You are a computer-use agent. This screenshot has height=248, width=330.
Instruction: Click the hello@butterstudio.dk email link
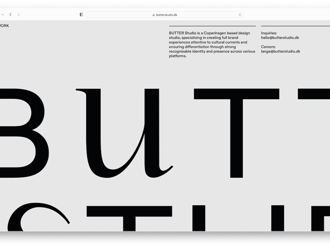click(280, 38)
